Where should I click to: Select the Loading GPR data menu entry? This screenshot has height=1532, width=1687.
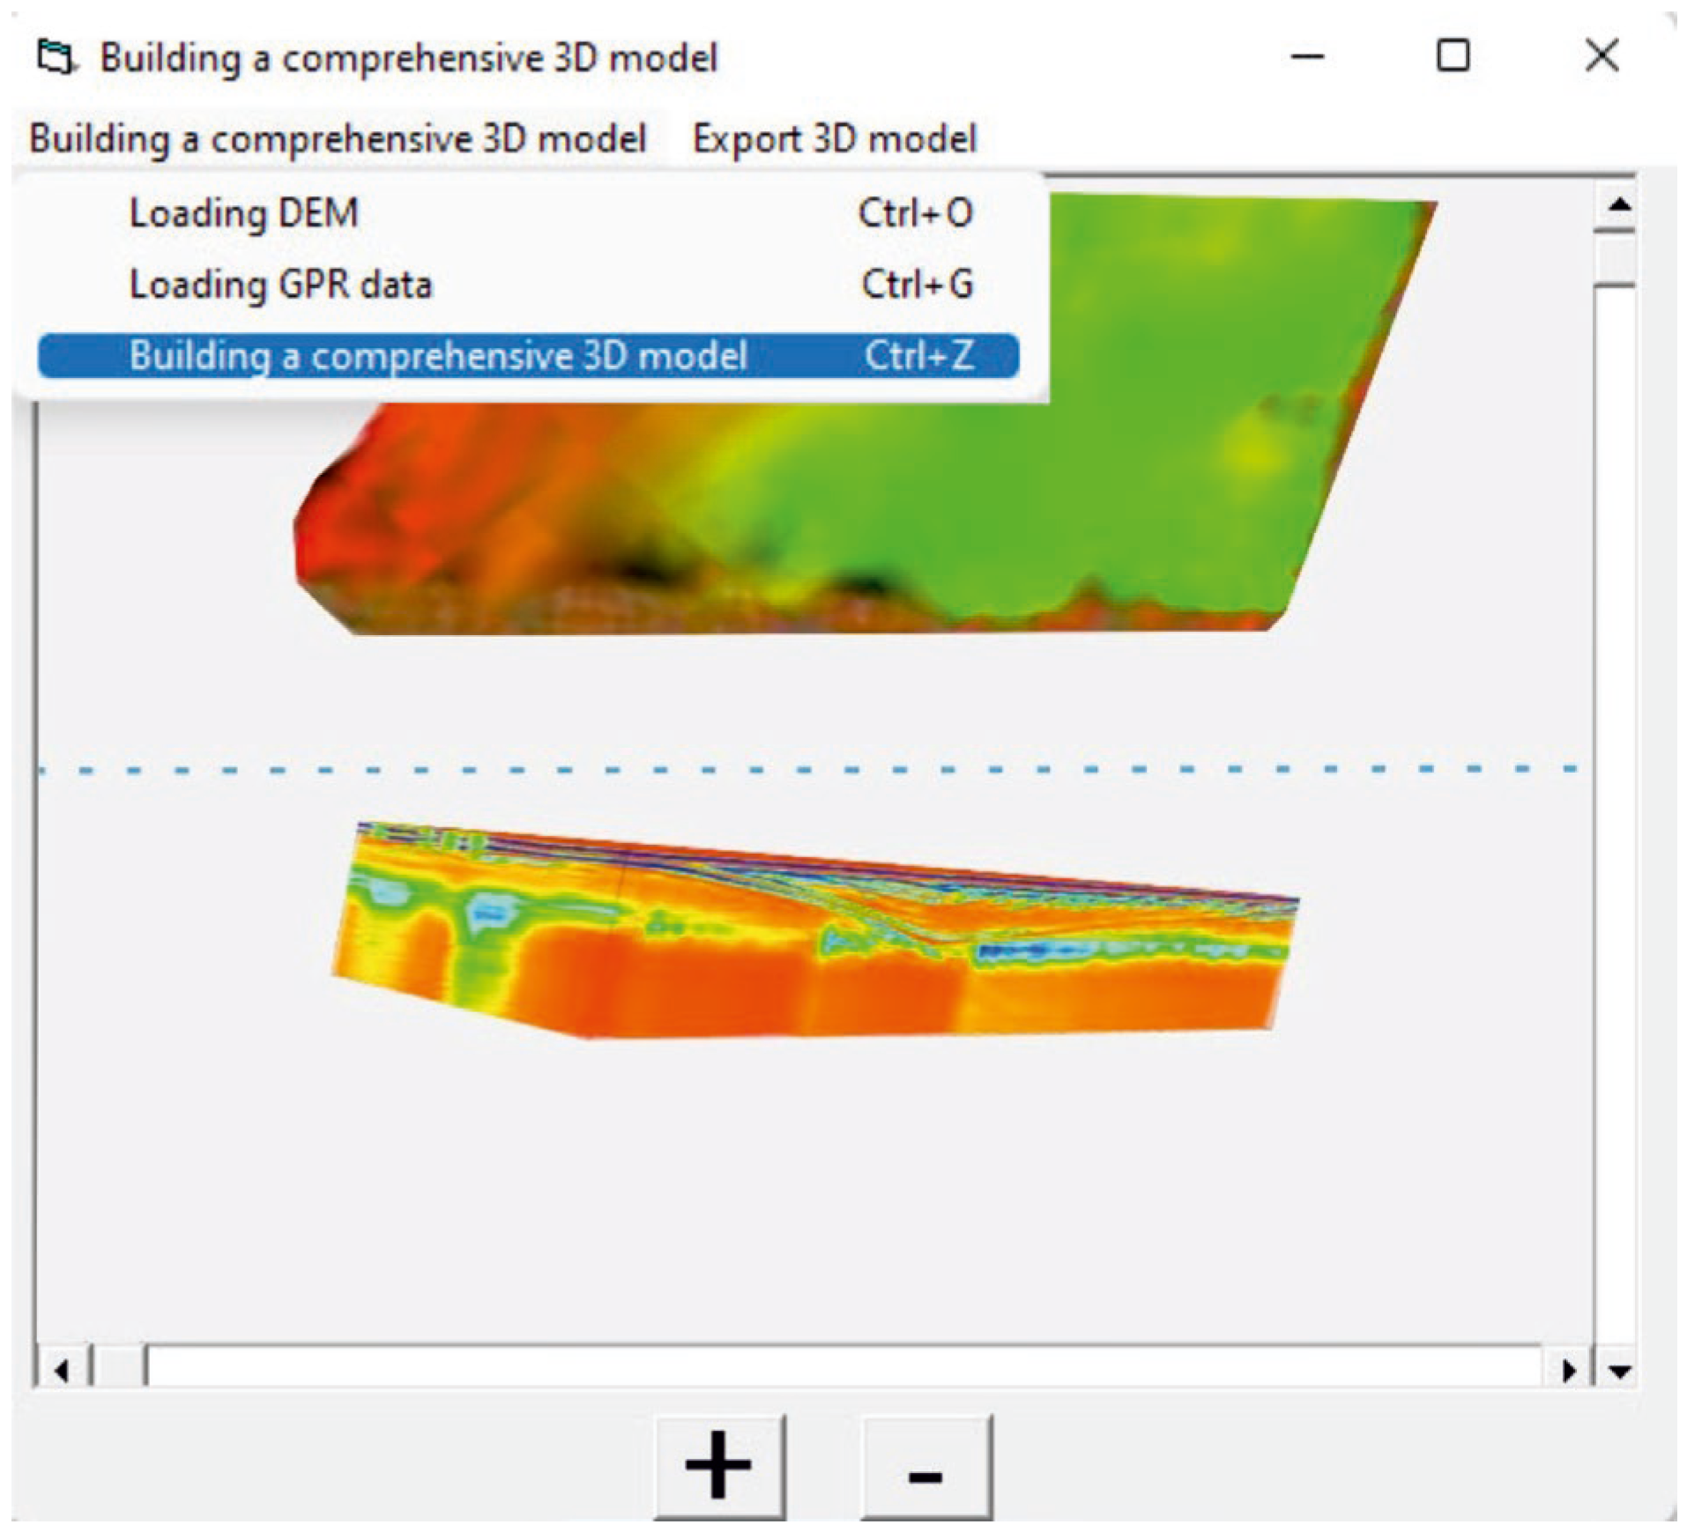[280, 285]
